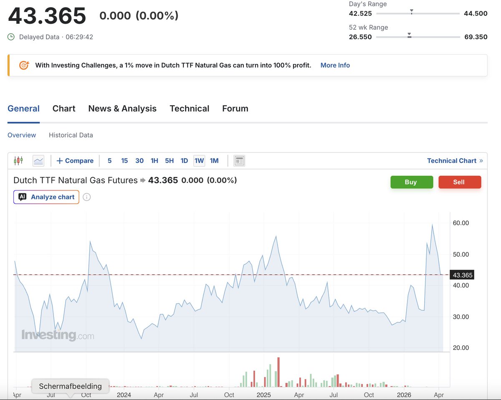The height and width of the screenshot is (400, 501).
Task: Set chart interval to 5 minutes
Action: [110, 161]
